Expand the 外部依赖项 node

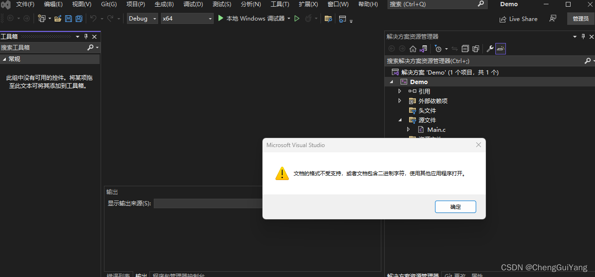click(x=400, y=101)
